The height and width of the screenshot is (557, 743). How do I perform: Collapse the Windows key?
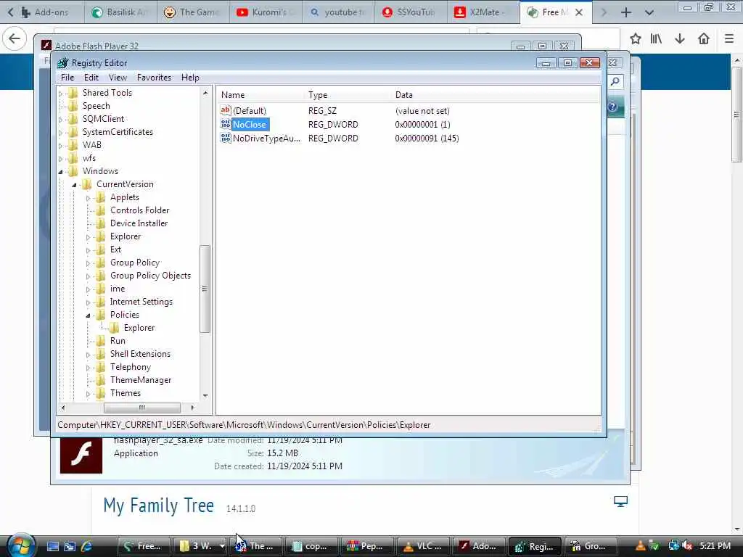point(61,171)
